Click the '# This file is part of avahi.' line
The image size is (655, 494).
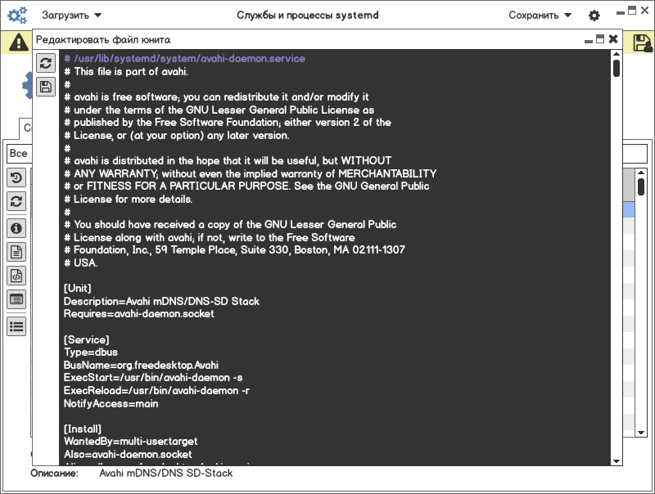[126, 71]
